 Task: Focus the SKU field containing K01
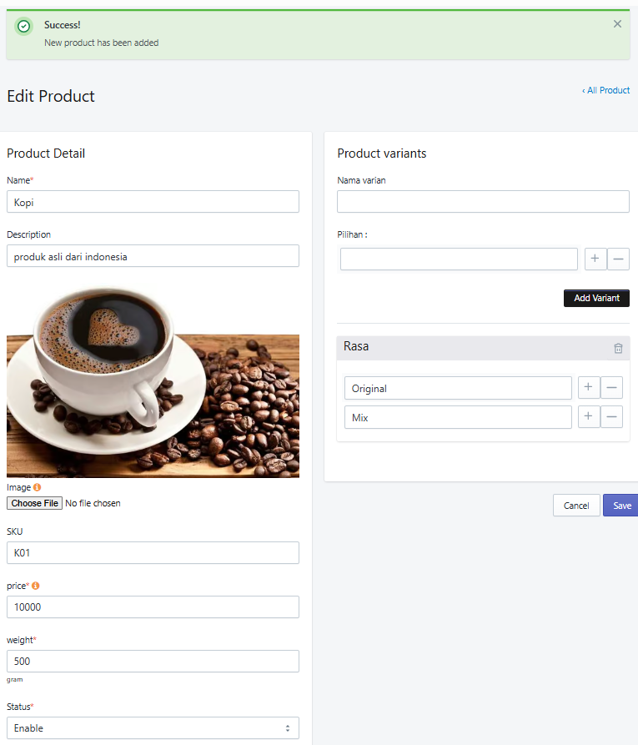[x=153, y=552]
